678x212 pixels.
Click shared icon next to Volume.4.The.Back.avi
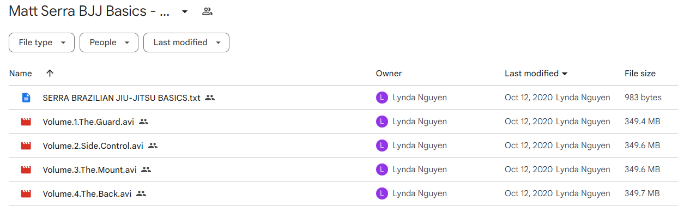(141, 193)
